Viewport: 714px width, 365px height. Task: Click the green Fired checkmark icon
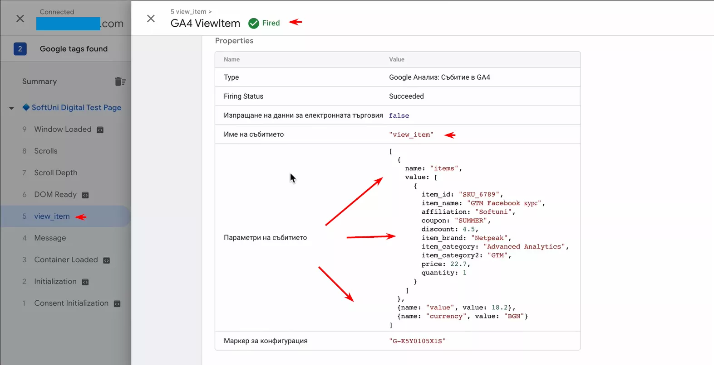pos(254,23)
